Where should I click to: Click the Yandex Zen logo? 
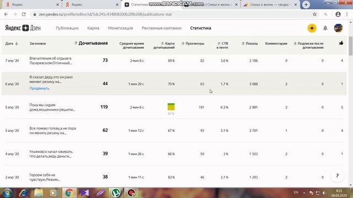[23, 28]
